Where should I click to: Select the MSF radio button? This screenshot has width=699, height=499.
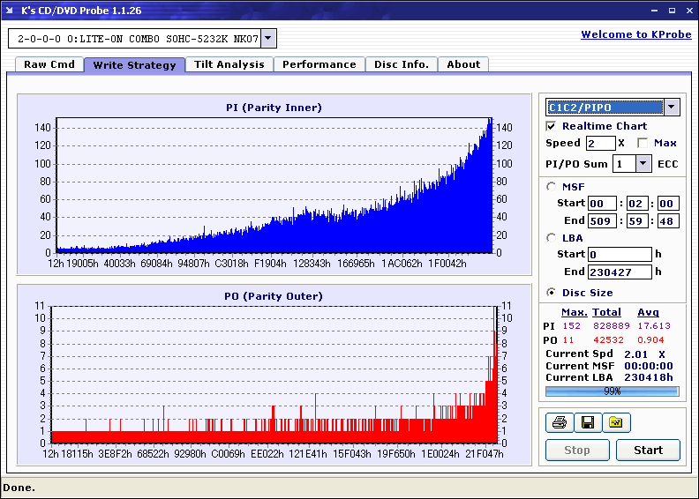point(551,187)
